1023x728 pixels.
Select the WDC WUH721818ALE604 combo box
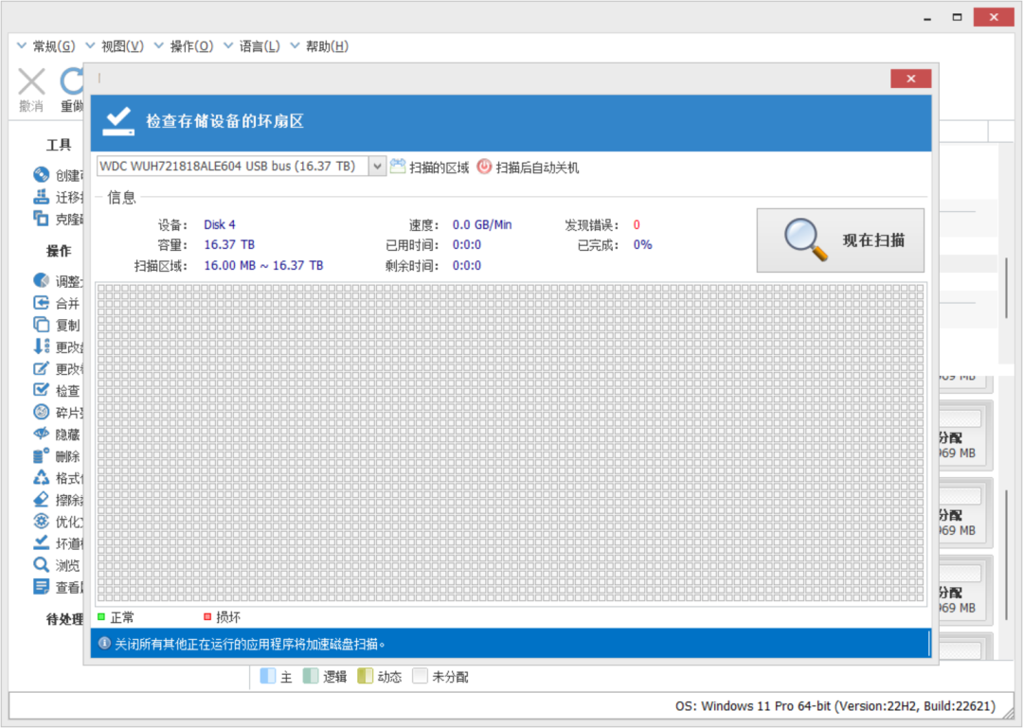242,167
